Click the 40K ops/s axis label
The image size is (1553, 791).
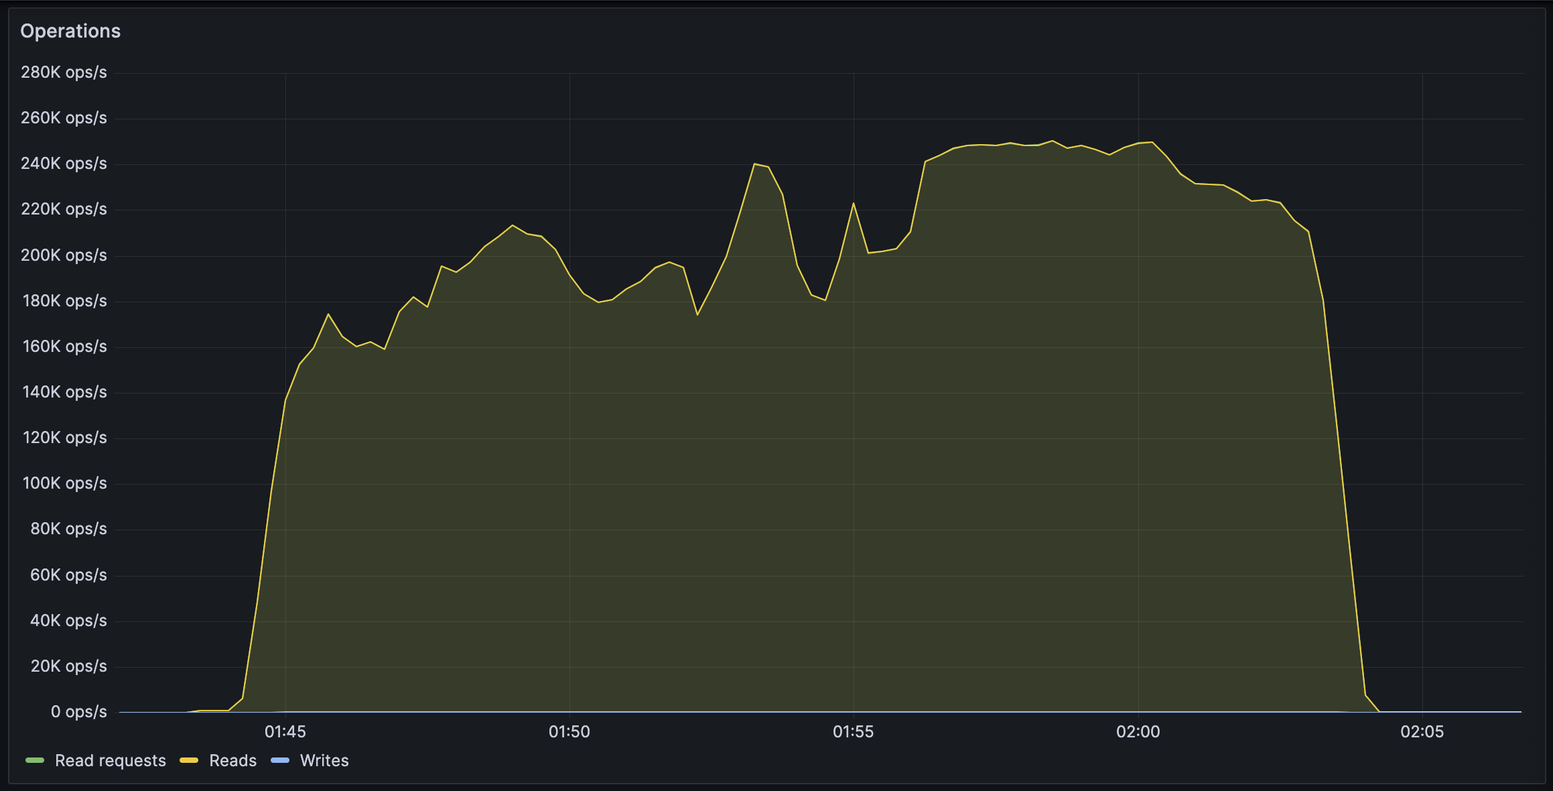pos(68,621)
